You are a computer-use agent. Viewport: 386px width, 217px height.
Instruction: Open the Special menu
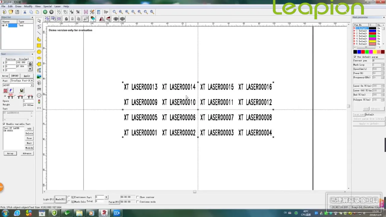click(x=47, y=6)
